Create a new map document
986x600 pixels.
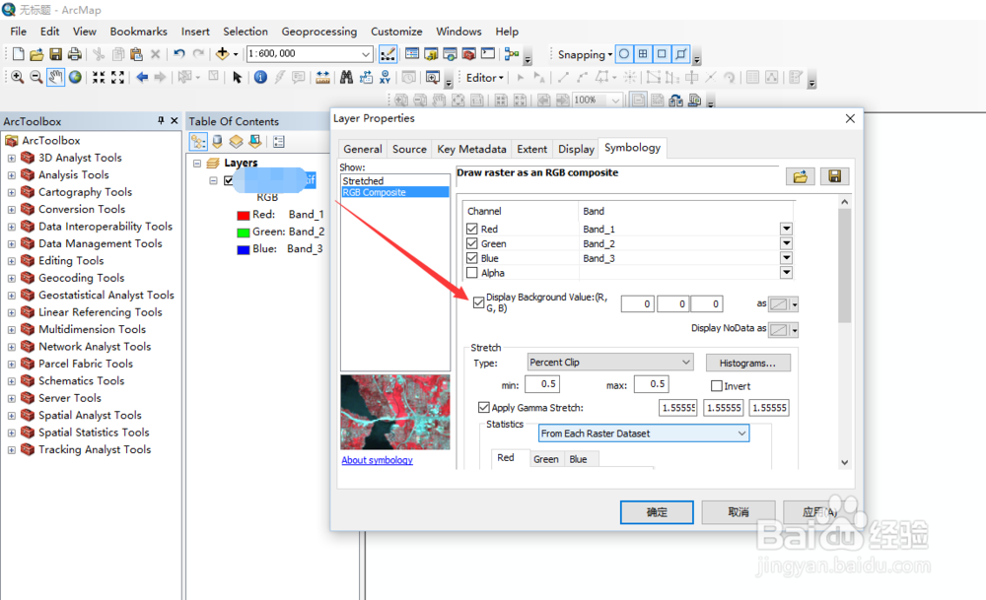(x=18, y=54)
